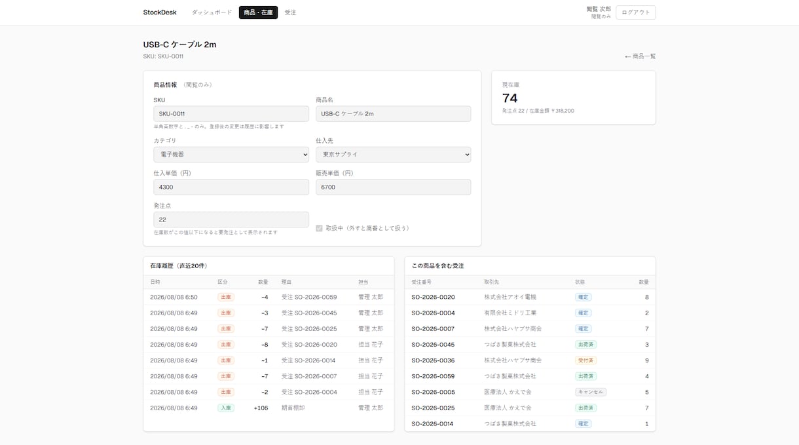This screenshot has height=445, width=799.
Task: Click the StockDesk logo
Action: pyautogui.click(x=160, y=12)
